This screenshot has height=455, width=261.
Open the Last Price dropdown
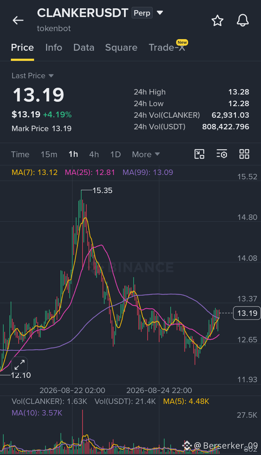33,76
